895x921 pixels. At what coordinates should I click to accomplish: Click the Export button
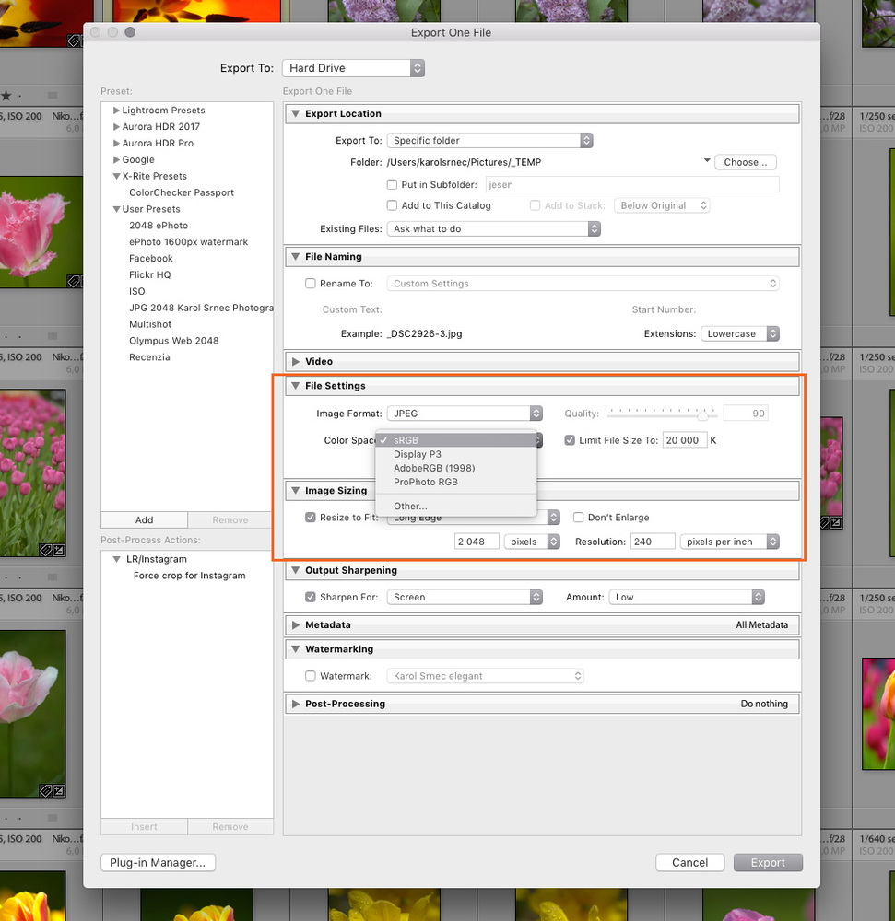pyautogui.click(x=768, y=863)
